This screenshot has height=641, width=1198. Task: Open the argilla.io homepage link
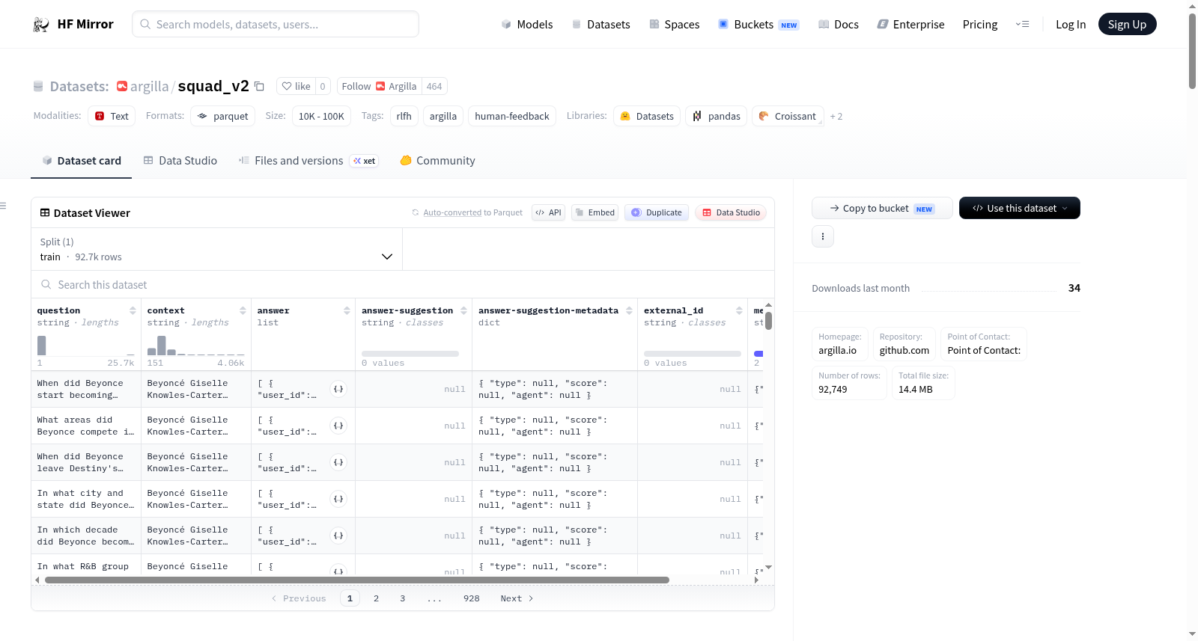coord(837,350)
